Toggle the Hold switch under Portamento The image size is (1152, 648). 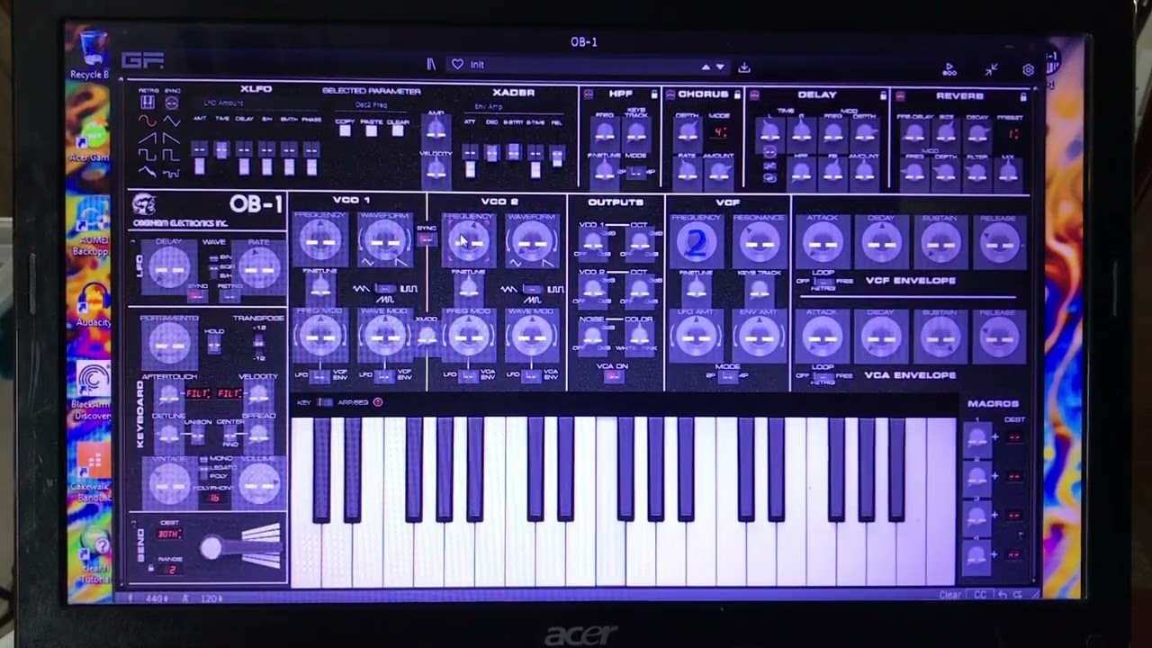216,343
